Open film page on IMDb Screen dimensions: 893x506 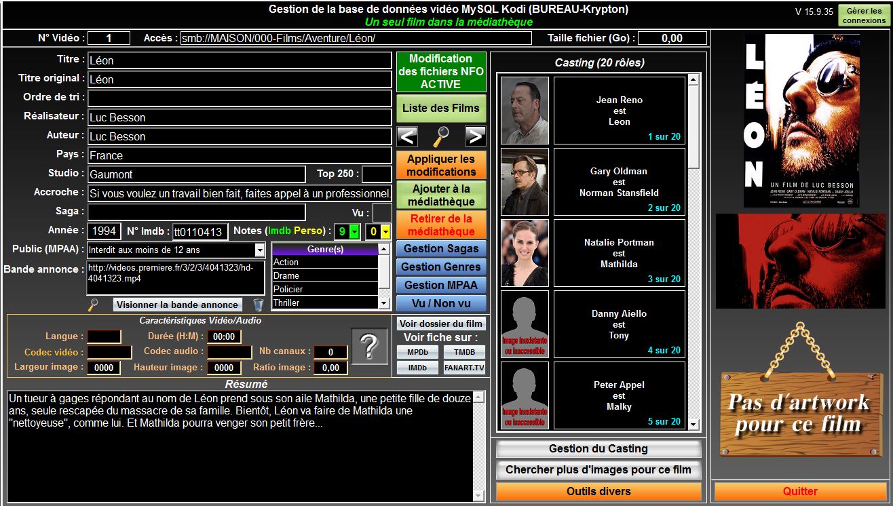pyautogui.click(x=417, y=368)
